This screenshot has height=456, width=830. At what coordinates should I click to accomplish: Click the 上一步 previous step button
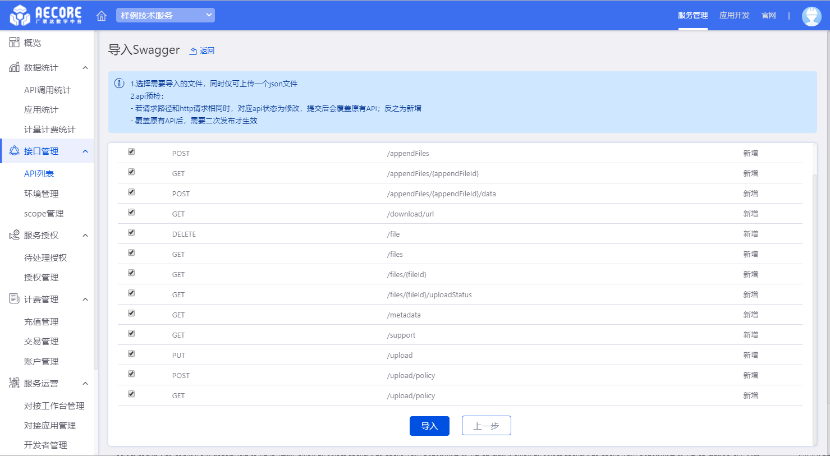pos(486,426)
